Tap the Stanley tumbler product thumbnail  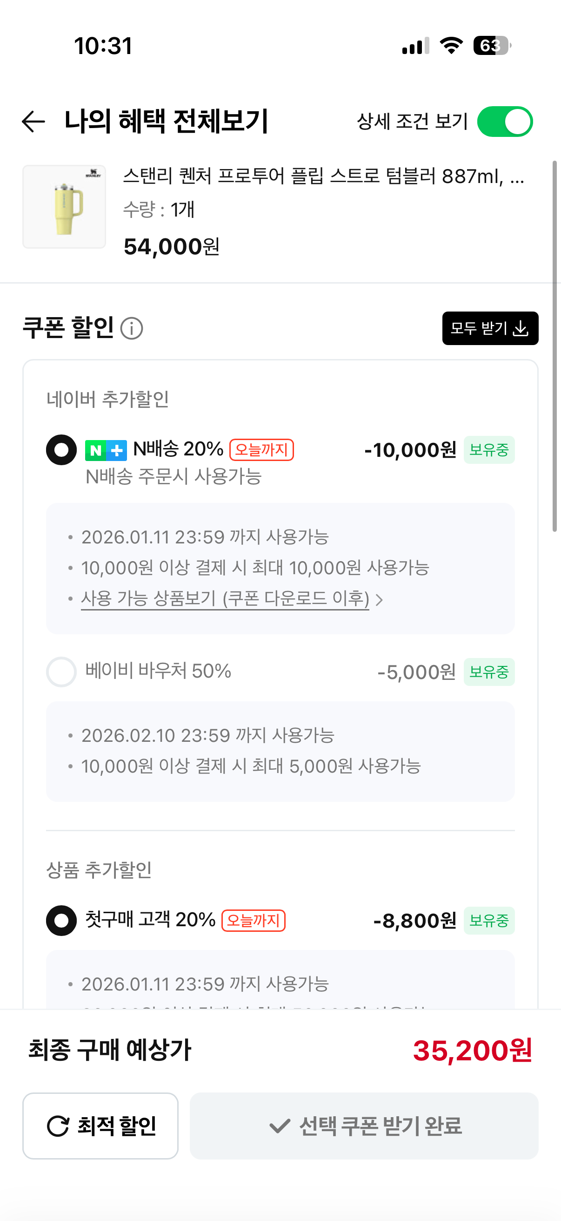tap(64, 207)
